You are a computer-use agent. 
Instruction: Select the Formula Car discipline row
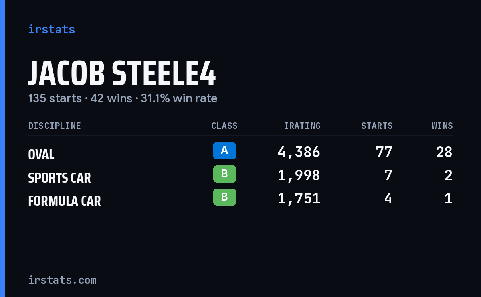tap(240, 199)
